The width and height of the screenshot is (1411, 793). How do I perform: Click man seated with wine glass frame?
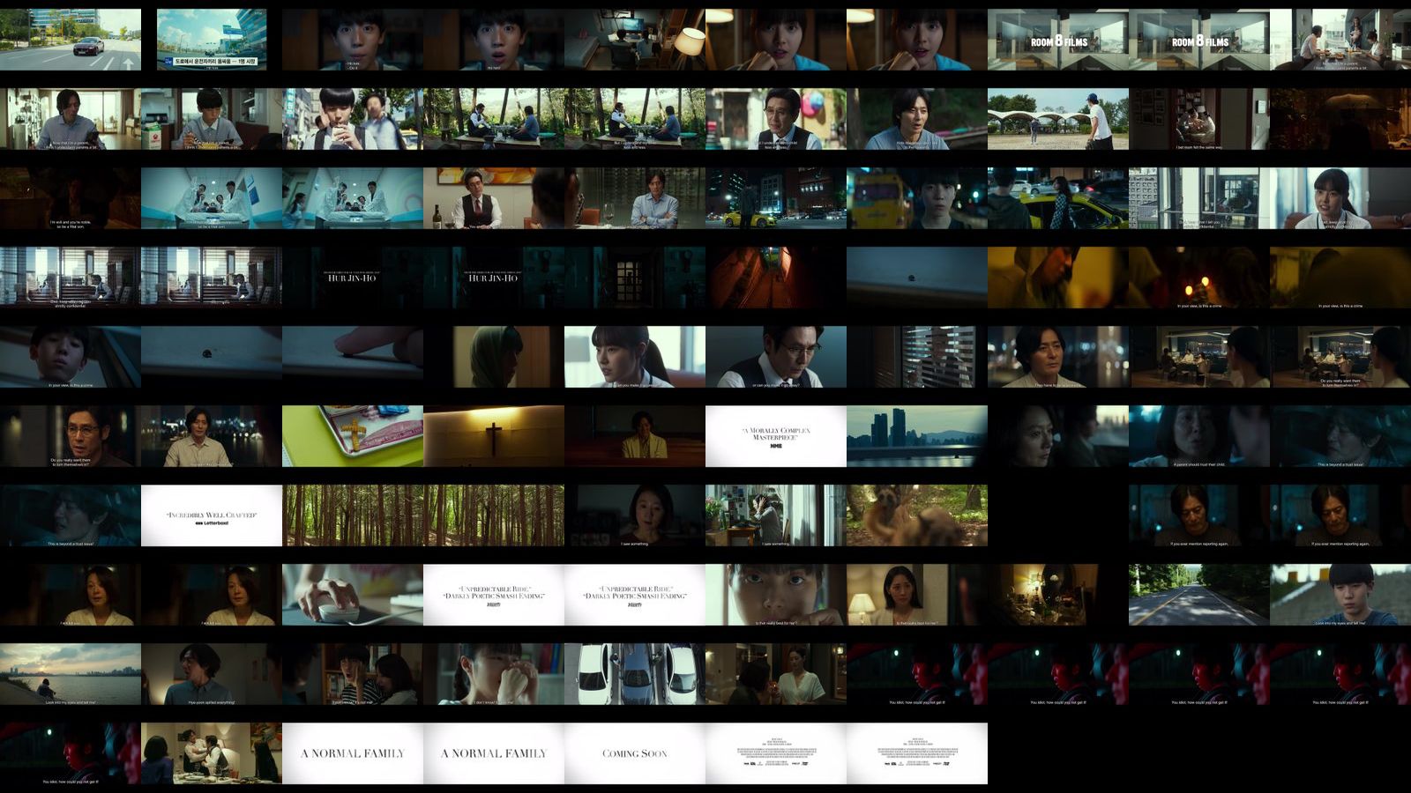[635, 198]
